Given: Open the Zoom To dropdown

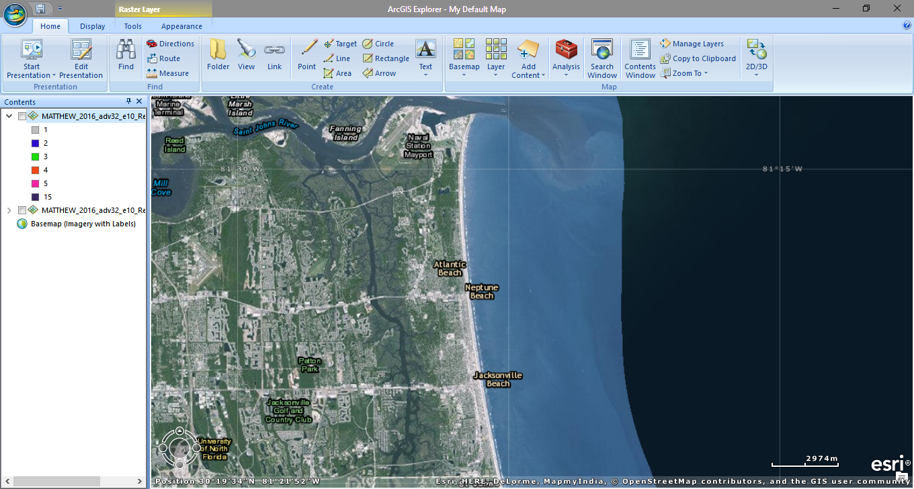Looking at the screenshot, I should 706,73.
